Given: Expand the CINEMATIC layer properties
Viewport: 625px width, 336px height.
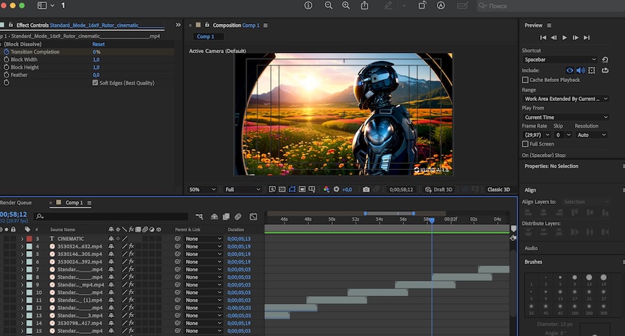Looking at the screenshot, I should (21, 239).
